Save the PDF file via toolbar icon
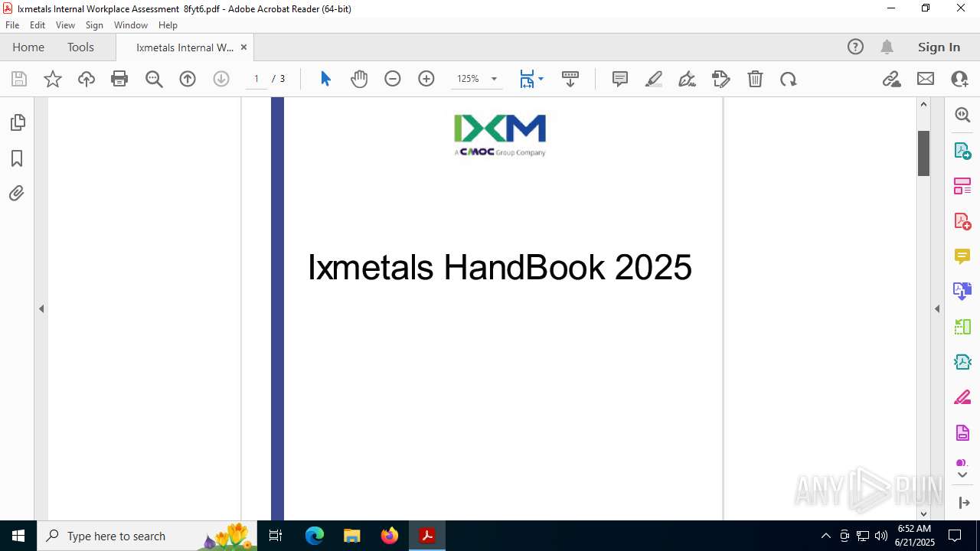The width and height of the screenshot is (980, 551). point(19,79)
